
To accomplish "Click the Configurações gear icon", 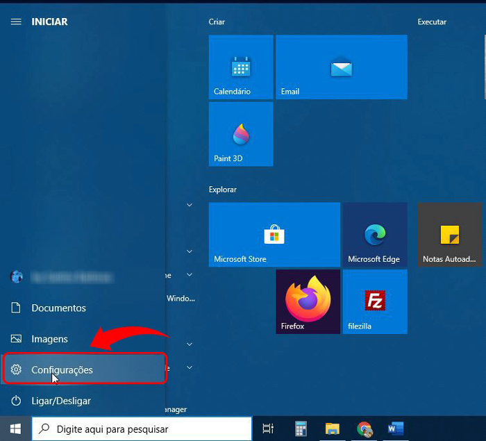I will [16, 369].
